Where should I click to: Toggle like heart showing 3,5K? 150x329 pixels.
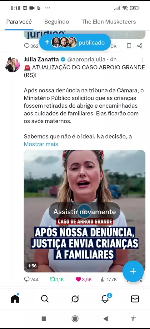tap(84, 279)
